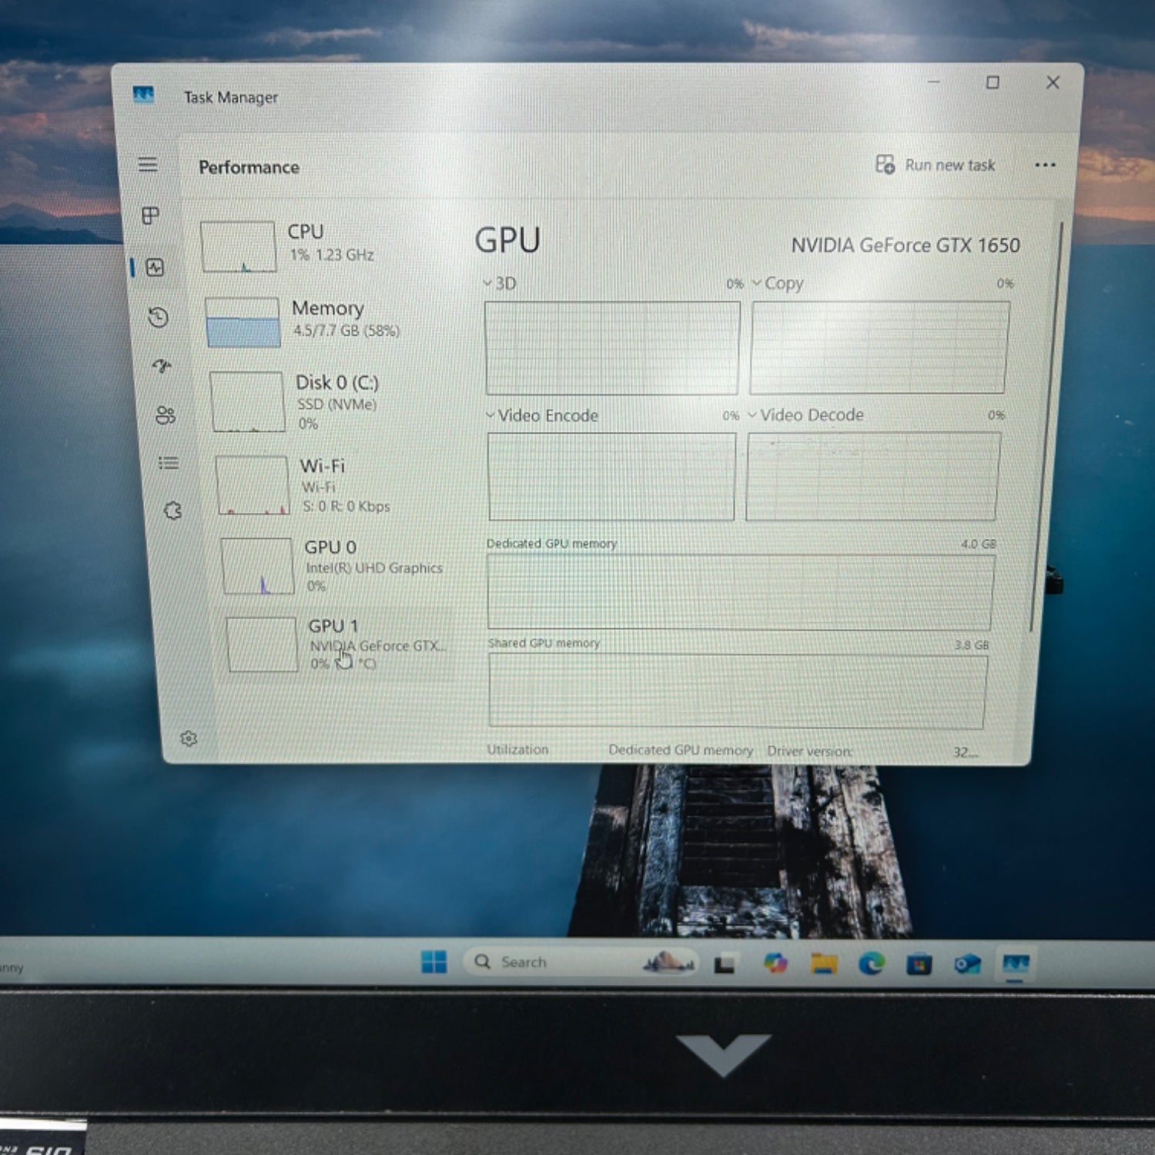The image size is (1155, 1155).
Task: Click the three-dot more options button
Action: click(x=1045, y=165)
